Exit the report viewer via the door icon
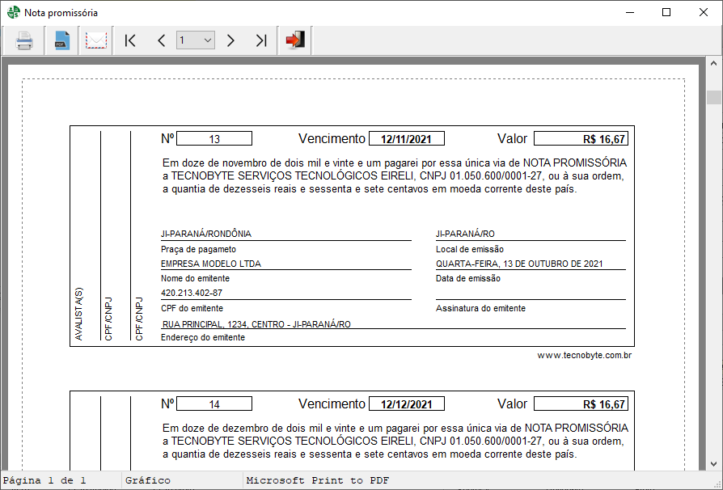 (x=294, y=40)
